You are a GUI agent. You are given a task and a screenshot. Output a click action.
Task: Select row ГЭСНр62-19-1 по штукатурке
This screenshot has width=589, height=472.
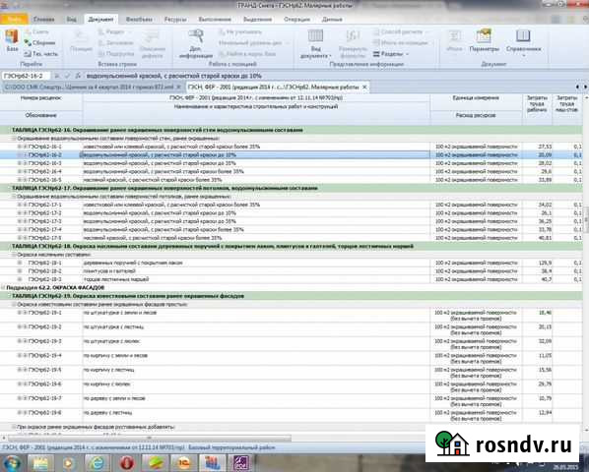click(292, 316)
